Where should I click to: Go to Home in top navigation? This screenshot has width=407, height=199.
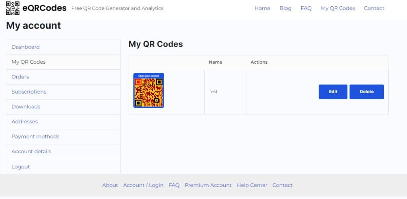(262, 8)
